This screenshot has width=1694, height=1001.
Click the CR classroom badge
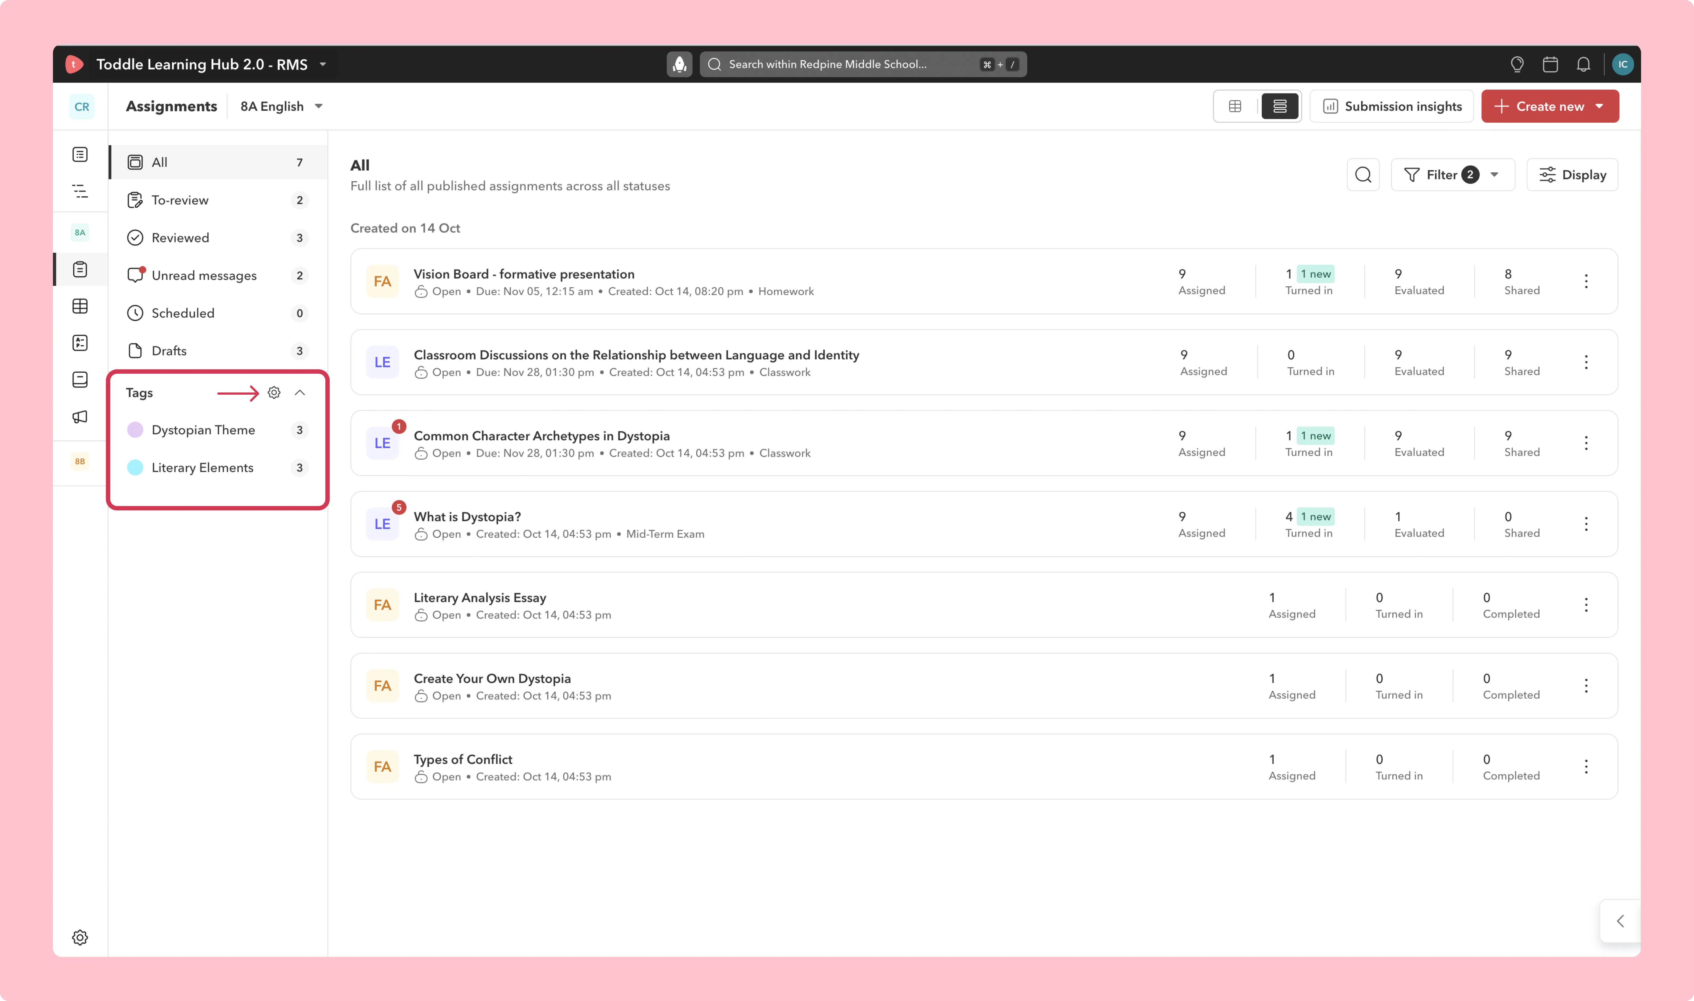82,107
